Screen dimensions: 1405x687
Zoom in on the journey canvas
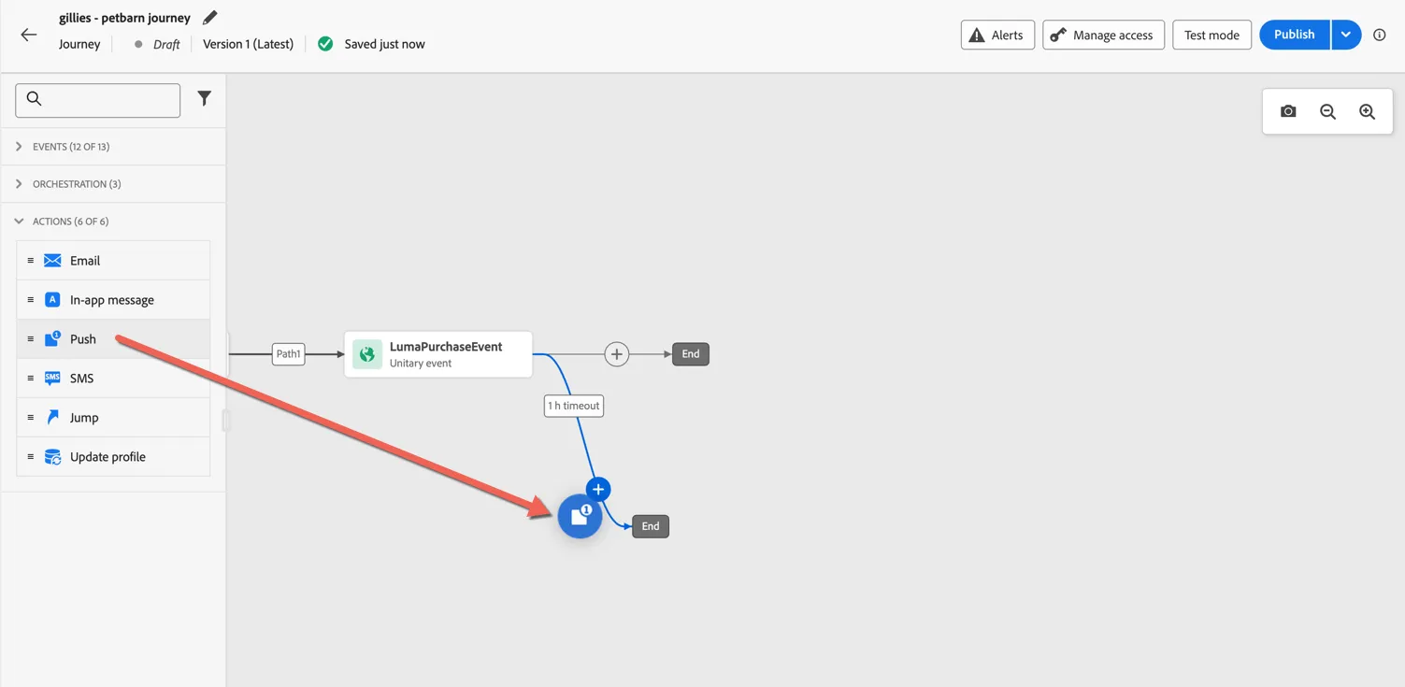coord(1367,111)
